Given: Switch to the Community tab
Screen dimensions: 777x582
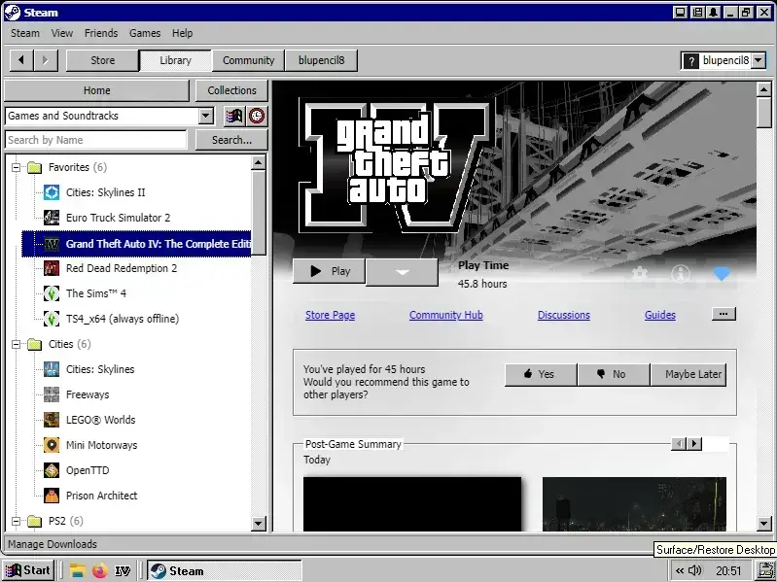Looking at the screenshot, I should [x=248, y=60].
